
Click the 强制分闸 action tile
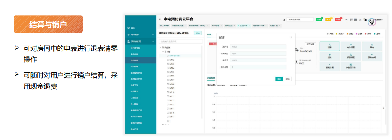[x=330, y=66]
